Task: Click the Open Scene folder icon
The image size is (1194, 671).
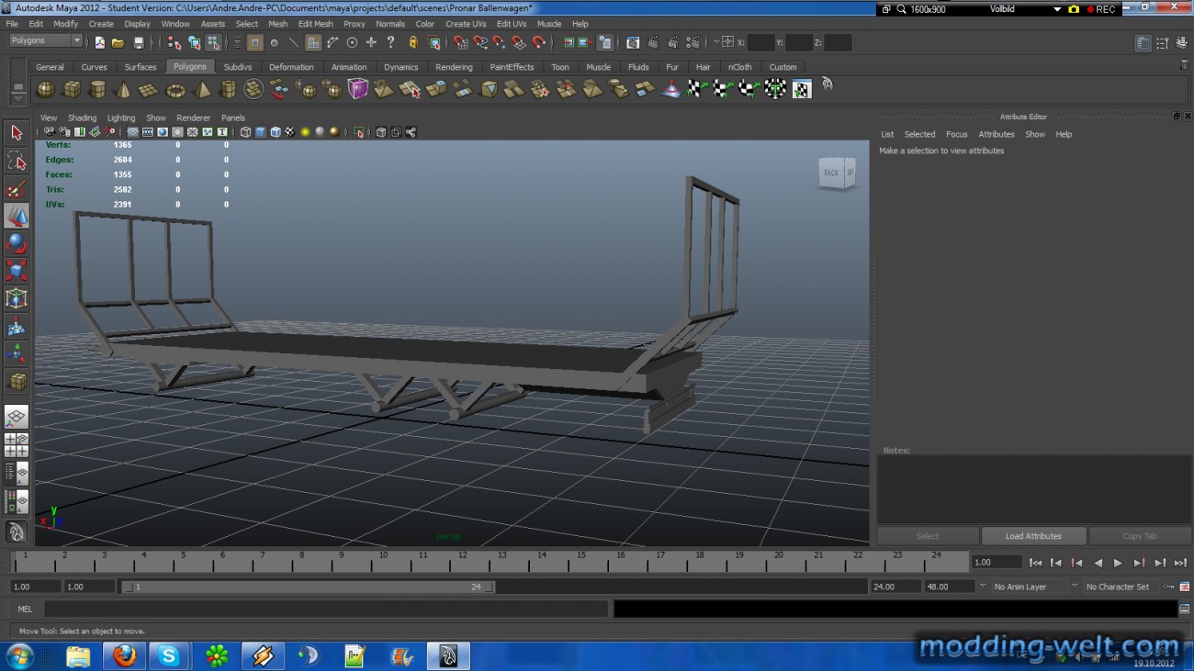Action: (118, 42)
